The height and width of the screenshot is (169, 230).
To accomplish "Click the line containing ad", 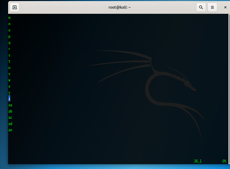I will tap(10, 124).
